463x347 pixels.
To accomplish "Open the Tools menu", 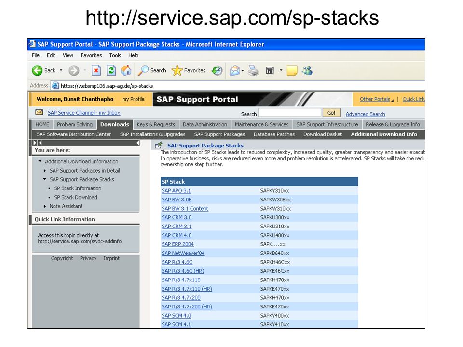I will [115, 55].
